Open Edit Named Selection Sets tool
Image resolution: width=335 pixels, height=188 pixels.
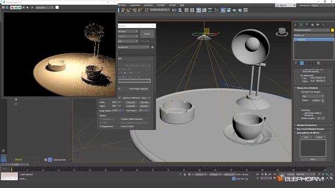pyautogui.click(x=147, y=10)
